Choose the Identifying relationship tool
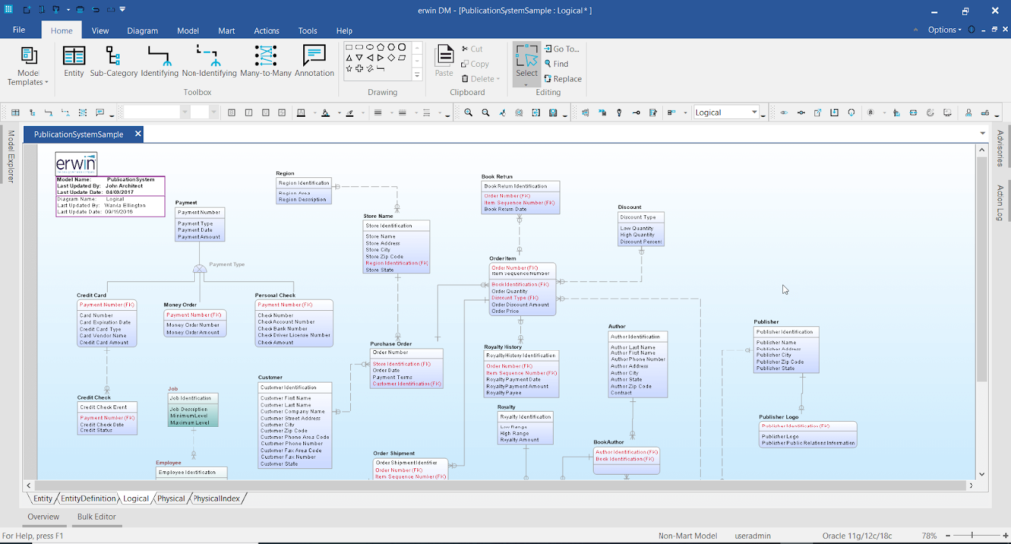The width and height of the screenshot is (1011, 544). 159,62
